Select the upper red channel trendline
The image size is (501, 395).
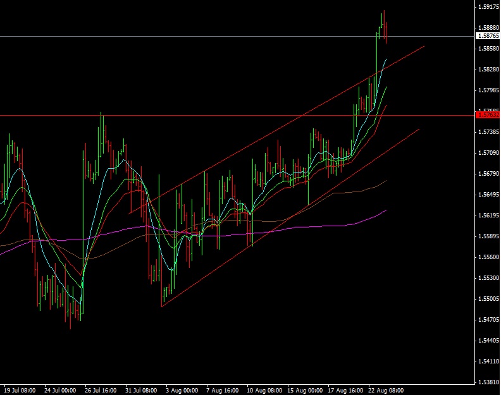coord(276,130)
